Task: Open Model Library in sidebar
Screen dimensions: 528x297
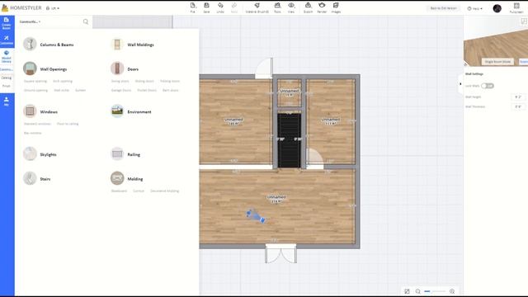Action: (x=7, y=57)
